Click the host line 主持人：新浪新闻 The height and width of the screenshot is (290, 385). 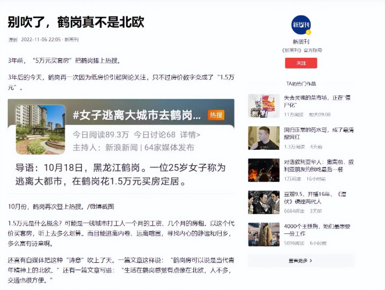[x=105, y=148]
